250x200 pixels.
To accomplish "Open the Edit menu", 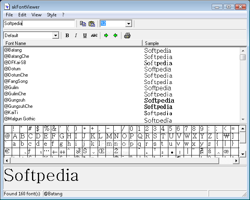I will click(22, 15).
